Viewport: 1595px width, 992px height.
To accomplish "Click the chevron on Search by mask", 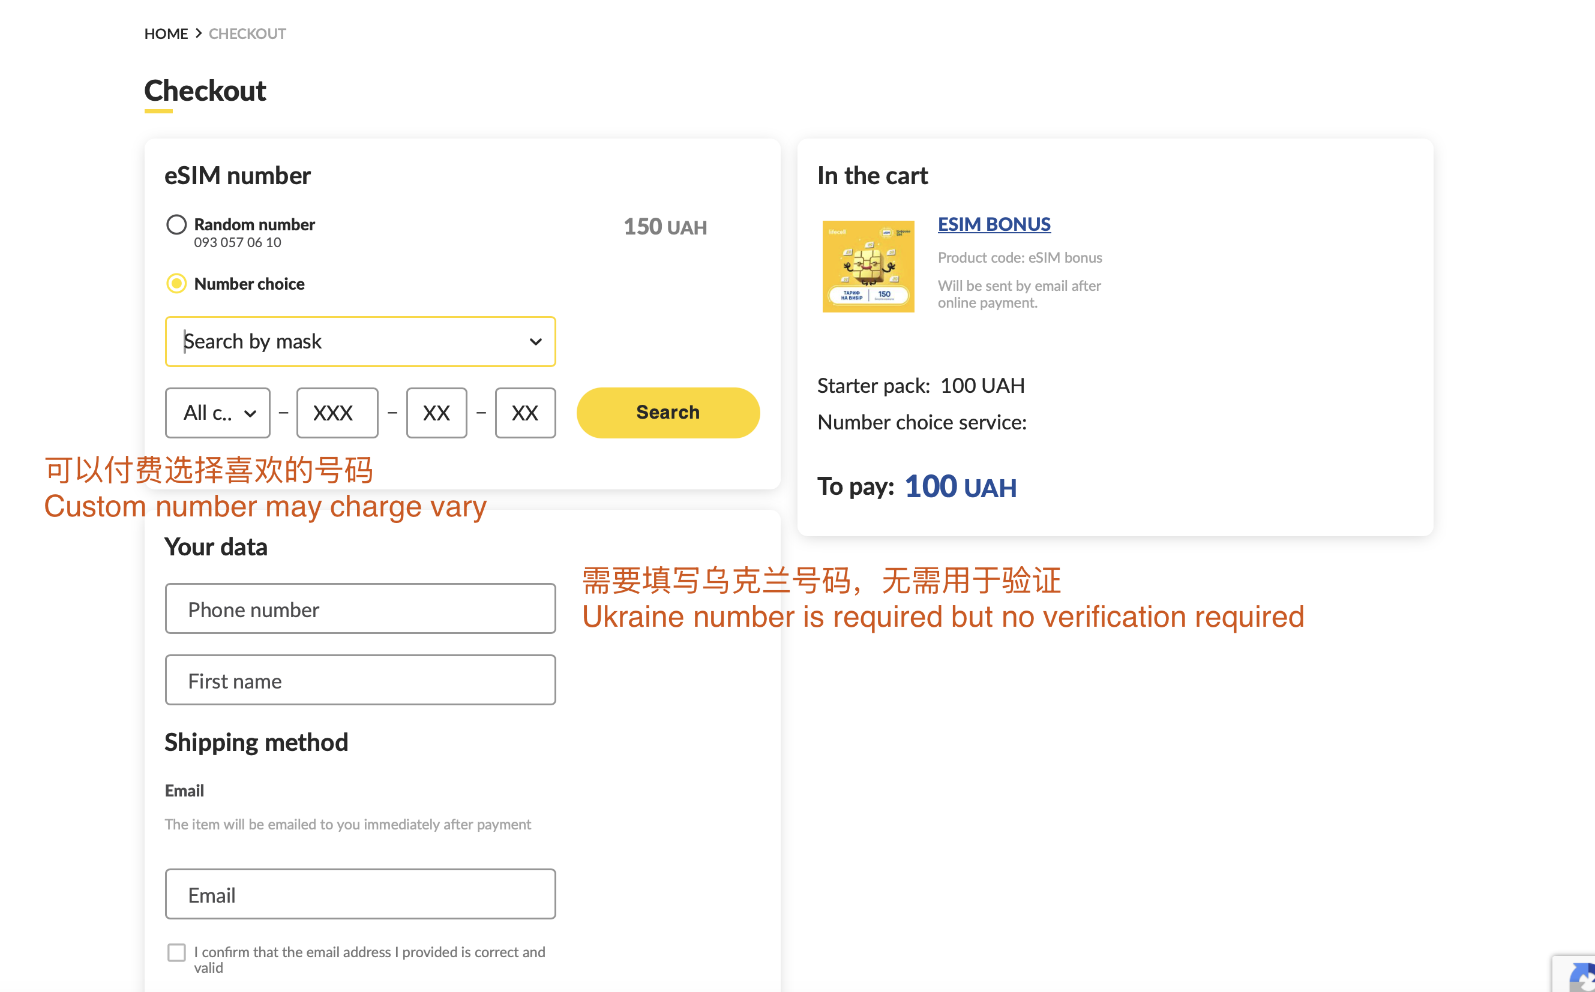I will tap(536, 341).
